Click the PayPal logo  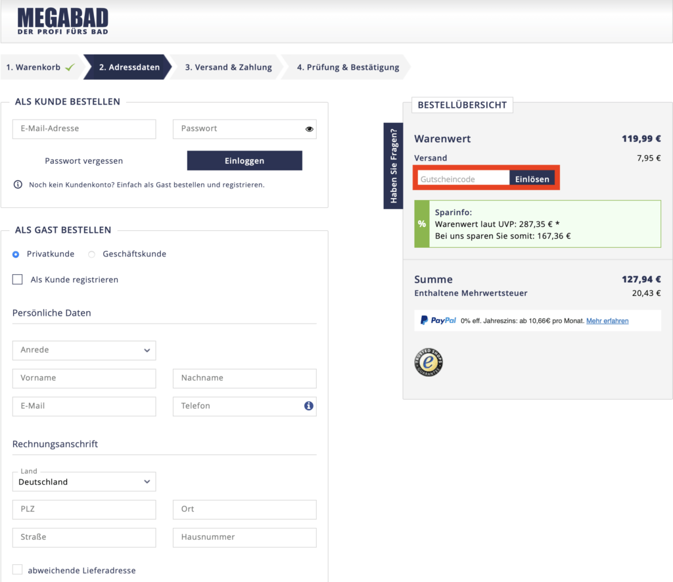click(x=438, y=320)
